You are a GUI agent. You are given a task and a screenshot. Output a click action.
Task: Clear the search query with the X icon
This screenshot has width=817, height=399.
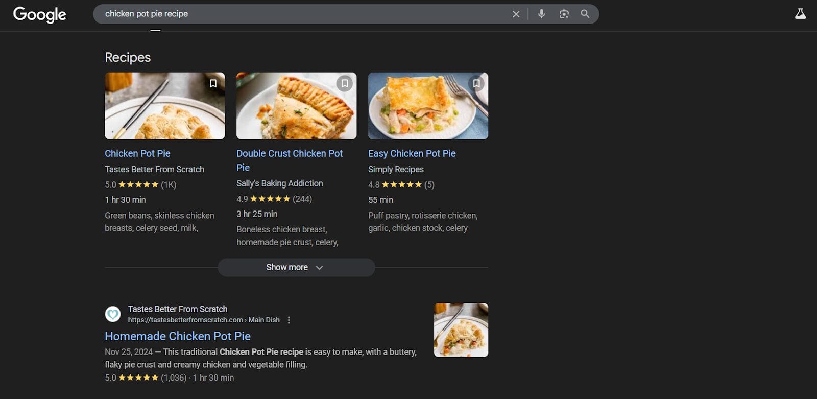[516, 14]
